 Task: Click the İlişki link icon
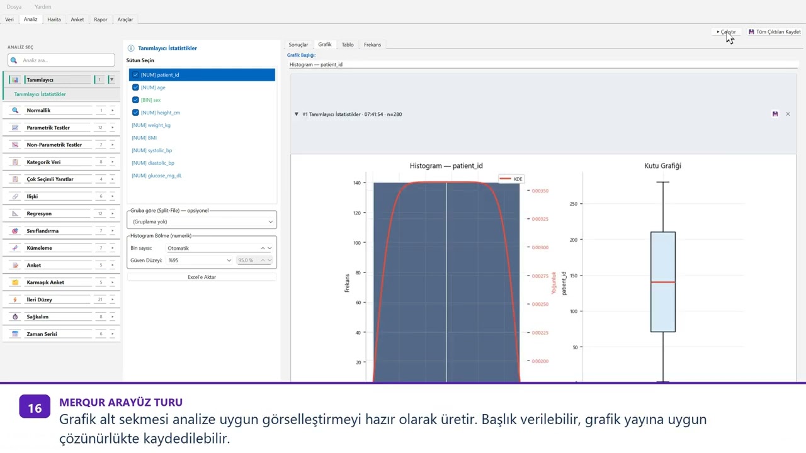[16, 196]
